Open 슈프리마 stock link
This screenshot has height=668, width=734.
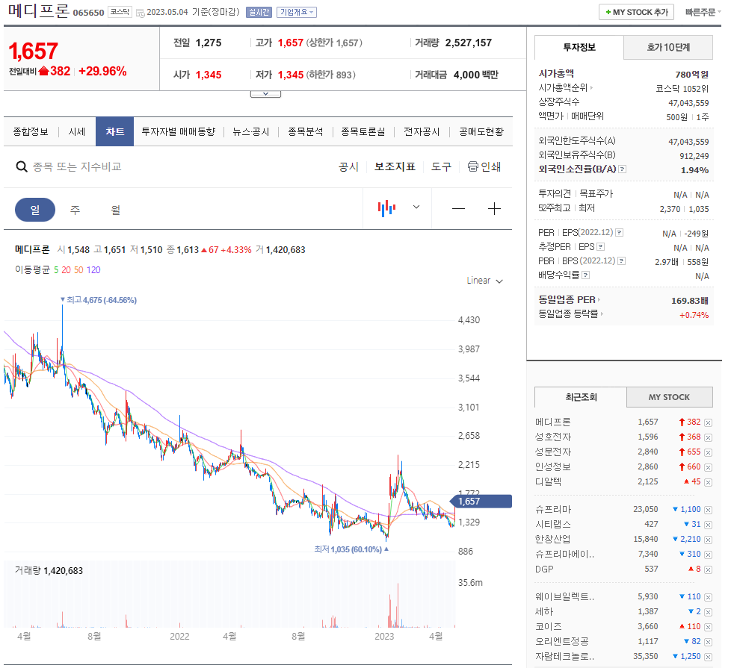click(x=553, y=510)
